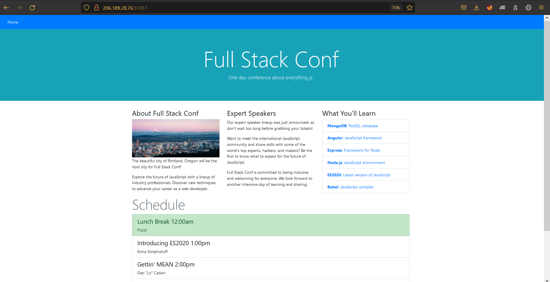Open the orange fox extension icon
Image resolution: width=550 pixels, height=282 pixels.
tap(490, 8)
